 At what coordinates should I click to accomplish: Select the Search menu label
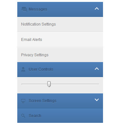[x=35, y=116]
